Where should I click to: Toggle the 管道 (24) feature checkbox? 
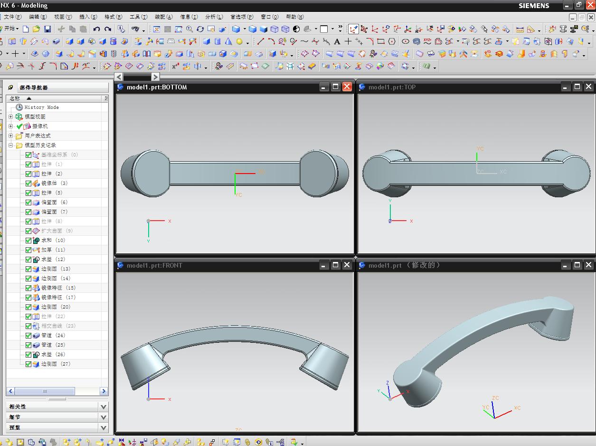[x=28, y=336]
